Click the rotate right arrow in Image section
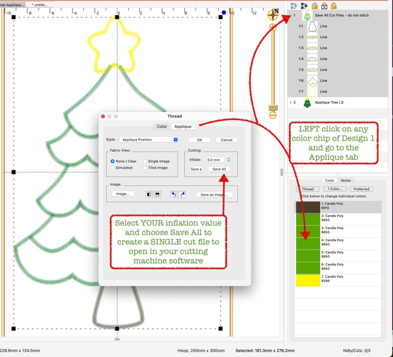This screenshot has height=357, width=393. [182, 194]
